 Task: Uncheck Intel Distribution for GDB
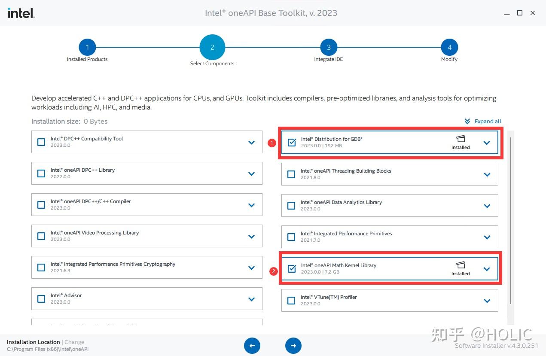(292, 143)
